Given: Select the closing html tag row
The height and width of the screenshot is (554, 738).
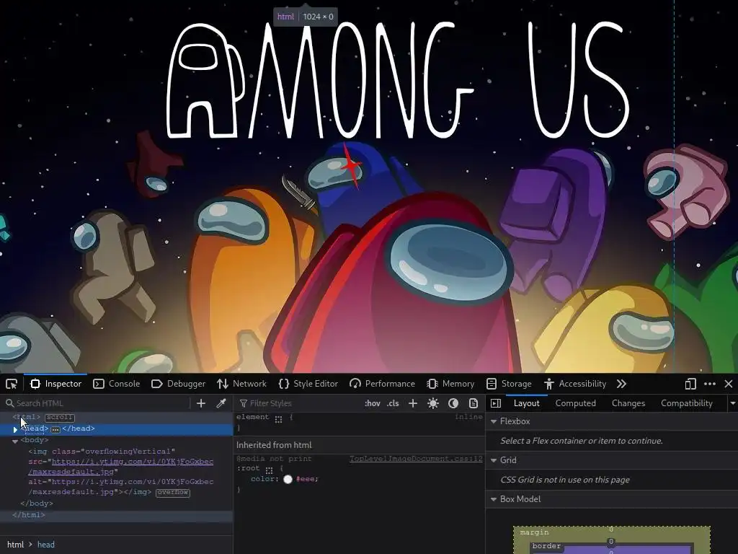Looking at the screenshot, I should pyautogui.click(x=29, y=515).
